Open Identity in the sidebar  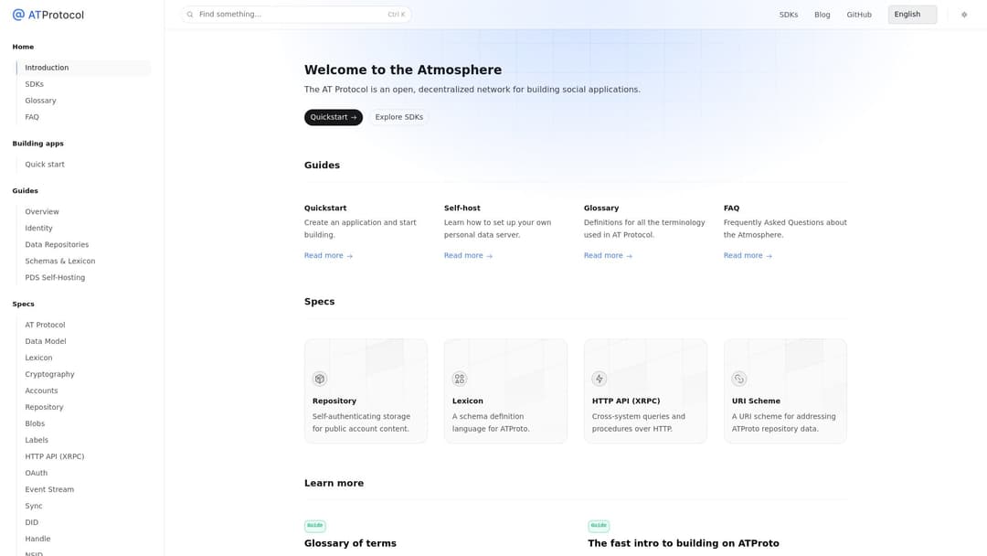tap(38, 228)
